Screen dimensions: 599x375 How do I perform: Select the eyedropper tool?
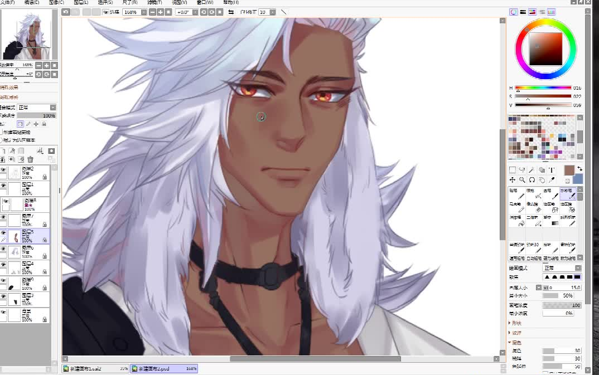(x=552, y=180)
